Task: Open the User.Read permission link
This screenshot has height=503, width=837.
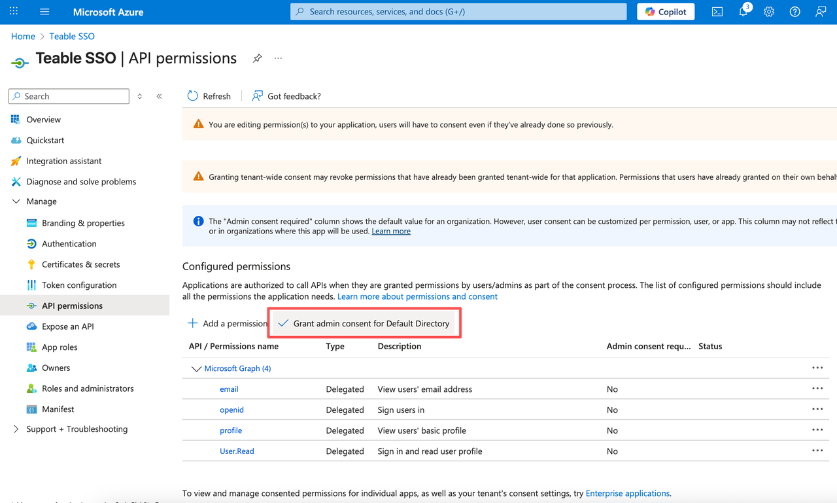Action: click(237, 451)
